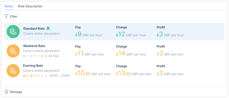Click the orange Weekend Rate coins icon
This screenshot has height=98, width=229.
[x=13, y=51]
